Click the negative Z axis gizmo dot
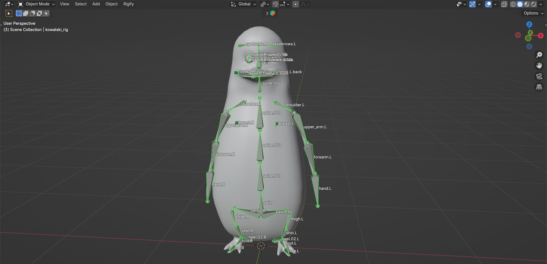This screenshot has height=264, width=547. (x=529, y=46)
